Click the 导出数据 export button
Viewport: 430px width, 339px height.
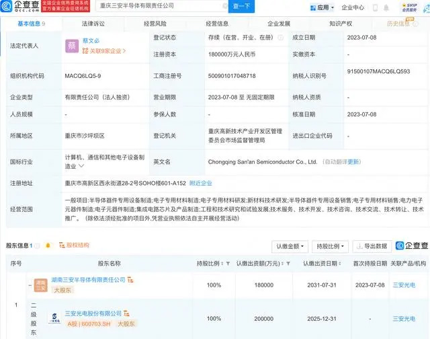coord(371,246)
